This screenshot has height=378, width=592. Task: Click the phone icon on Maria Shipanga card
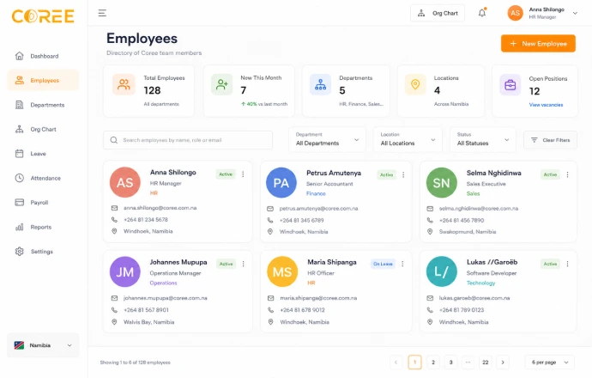(x=270, y=310)
